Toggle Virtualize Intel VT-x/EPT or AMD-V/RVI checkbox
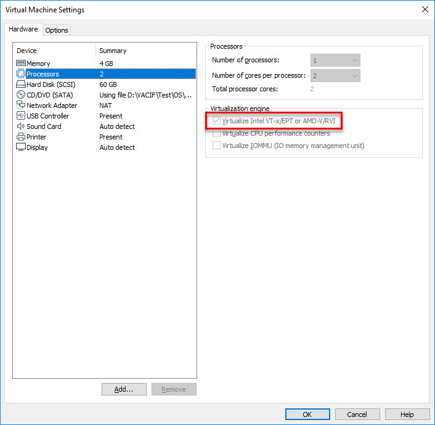435x425 pixels. click(216, 121)
